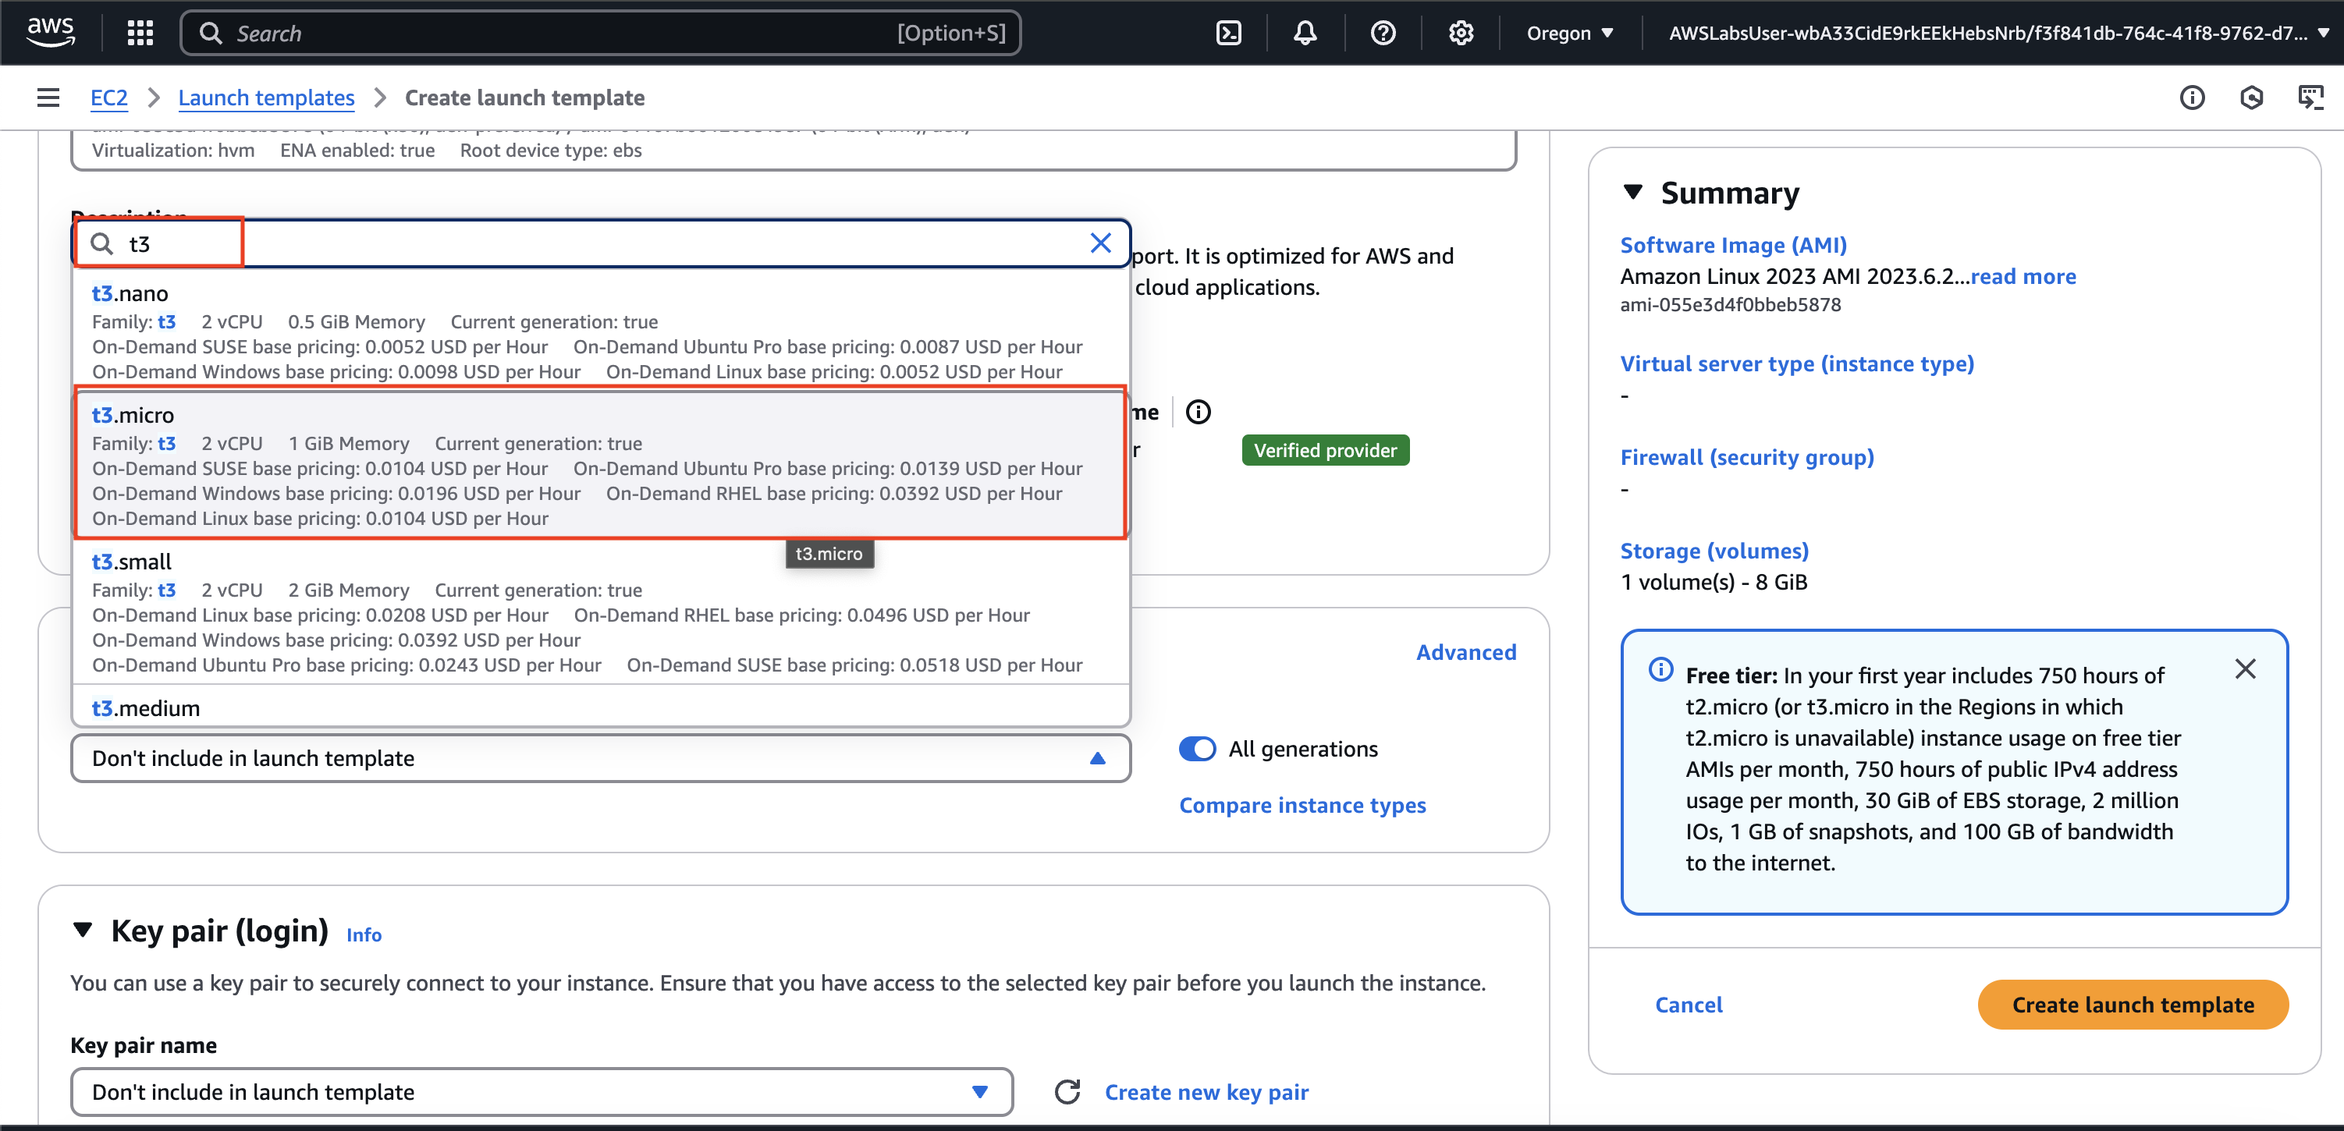Dismiss the Free tier info box
Viewport: 2344px width, 1131px height.
tap(2245, 670)
